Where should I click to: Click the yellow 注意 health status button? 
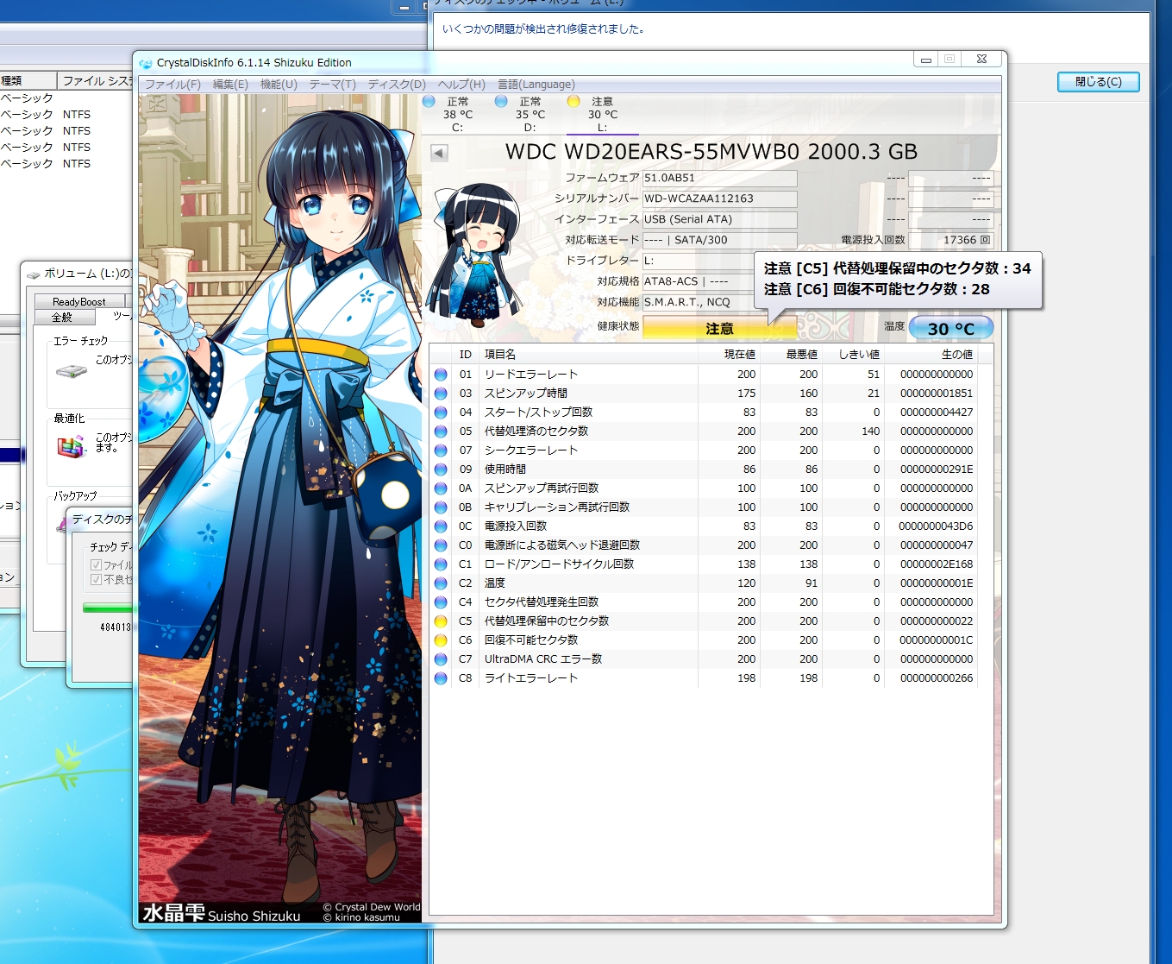click(719, 328)
